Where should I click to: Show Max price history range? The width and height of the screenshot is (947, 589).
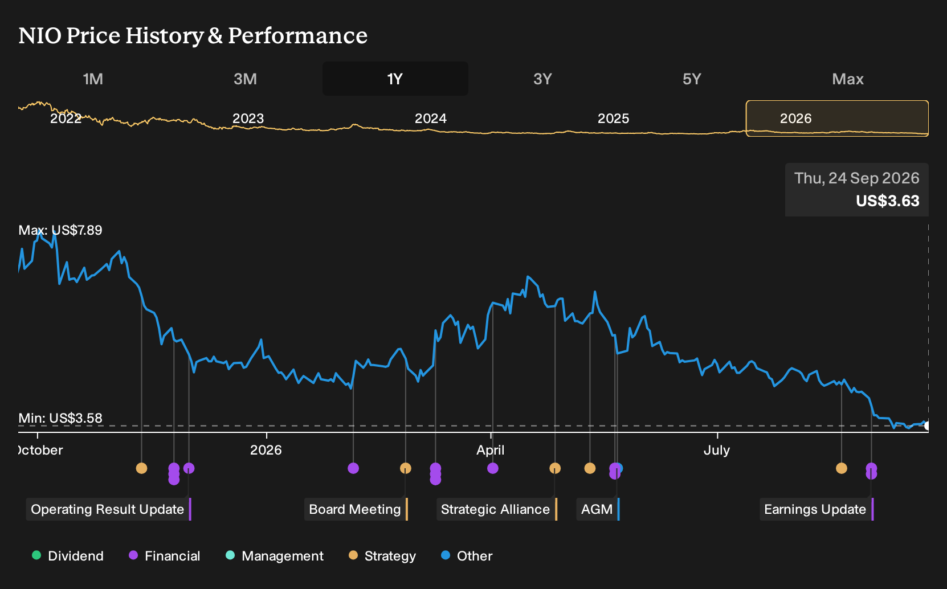848,79
